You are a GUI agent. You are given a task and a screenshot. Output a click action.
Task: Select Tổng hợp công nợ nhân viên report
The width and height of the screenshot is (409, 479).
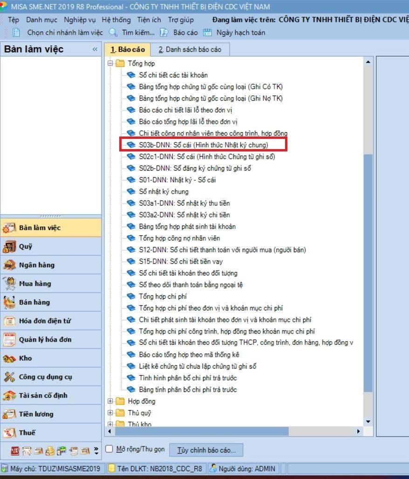click(179, 238)
